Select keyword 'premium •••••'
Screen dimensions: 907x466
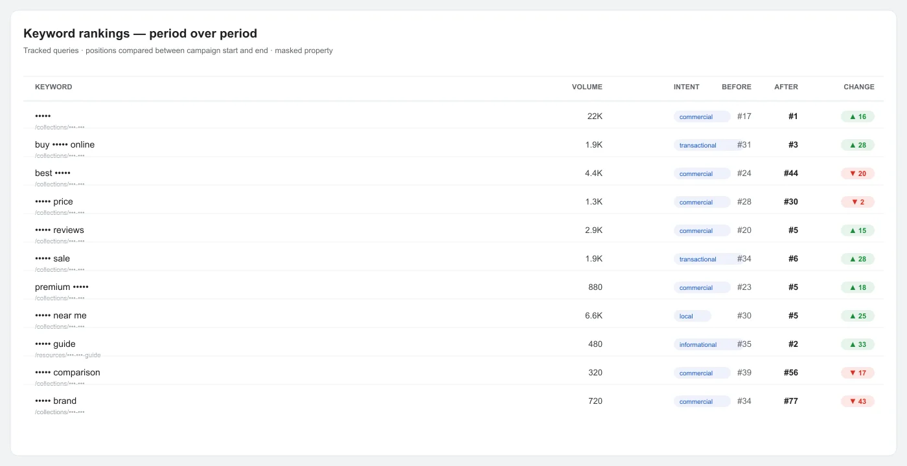62,287
